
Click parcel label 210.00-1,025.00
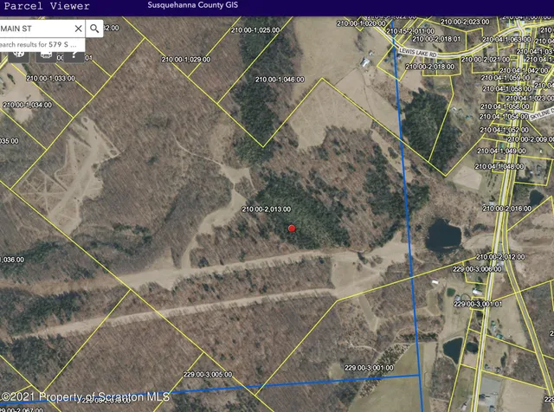pos(255,29)
